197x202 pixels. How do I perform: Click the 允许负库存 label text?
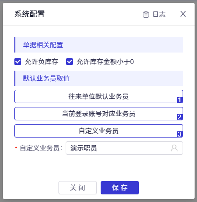(x=42, y=62)
